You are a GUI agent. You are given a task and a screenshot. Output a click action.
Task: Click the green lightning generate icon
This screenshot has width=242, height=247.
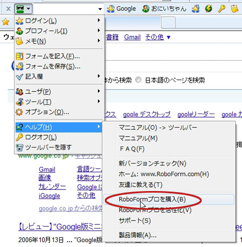(x=209, y=9)
